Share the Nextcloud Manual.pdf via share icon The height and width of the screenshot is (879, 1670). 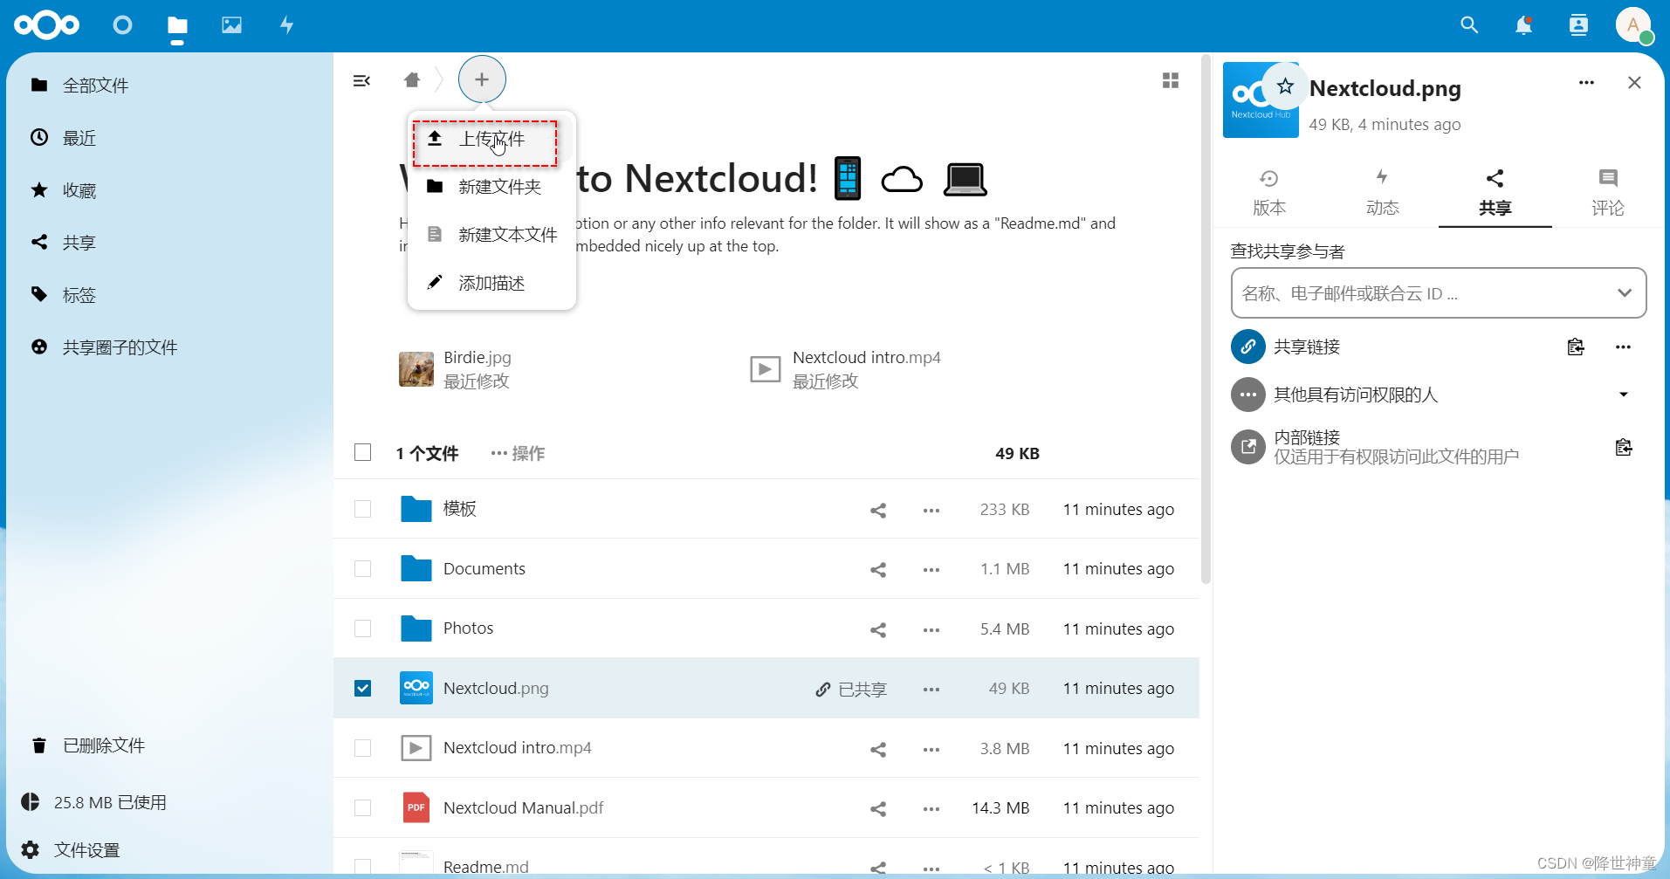coord(878,808)
